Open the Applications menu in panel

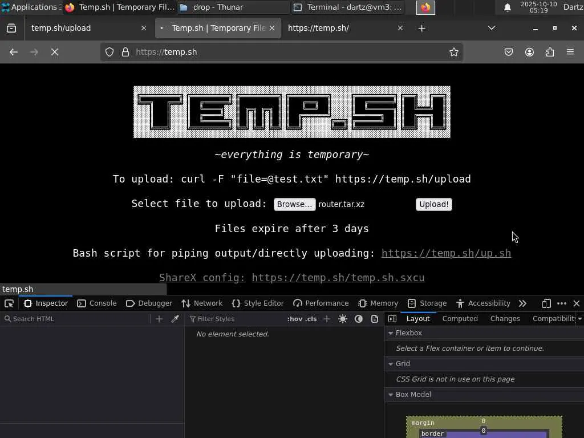point(31,7)
